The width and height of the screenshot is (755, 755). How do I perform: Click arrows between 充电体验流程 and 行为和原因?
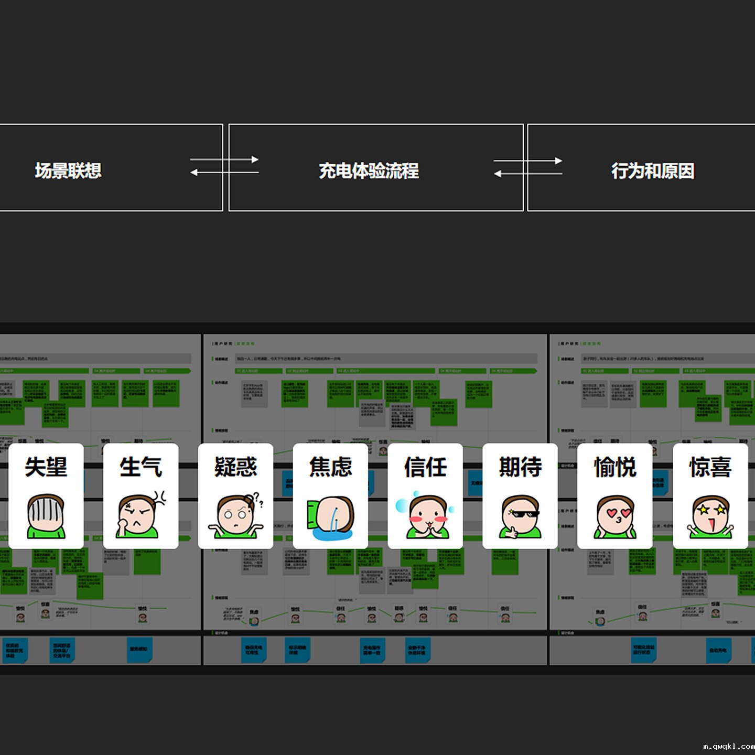(x=528, y=167)
